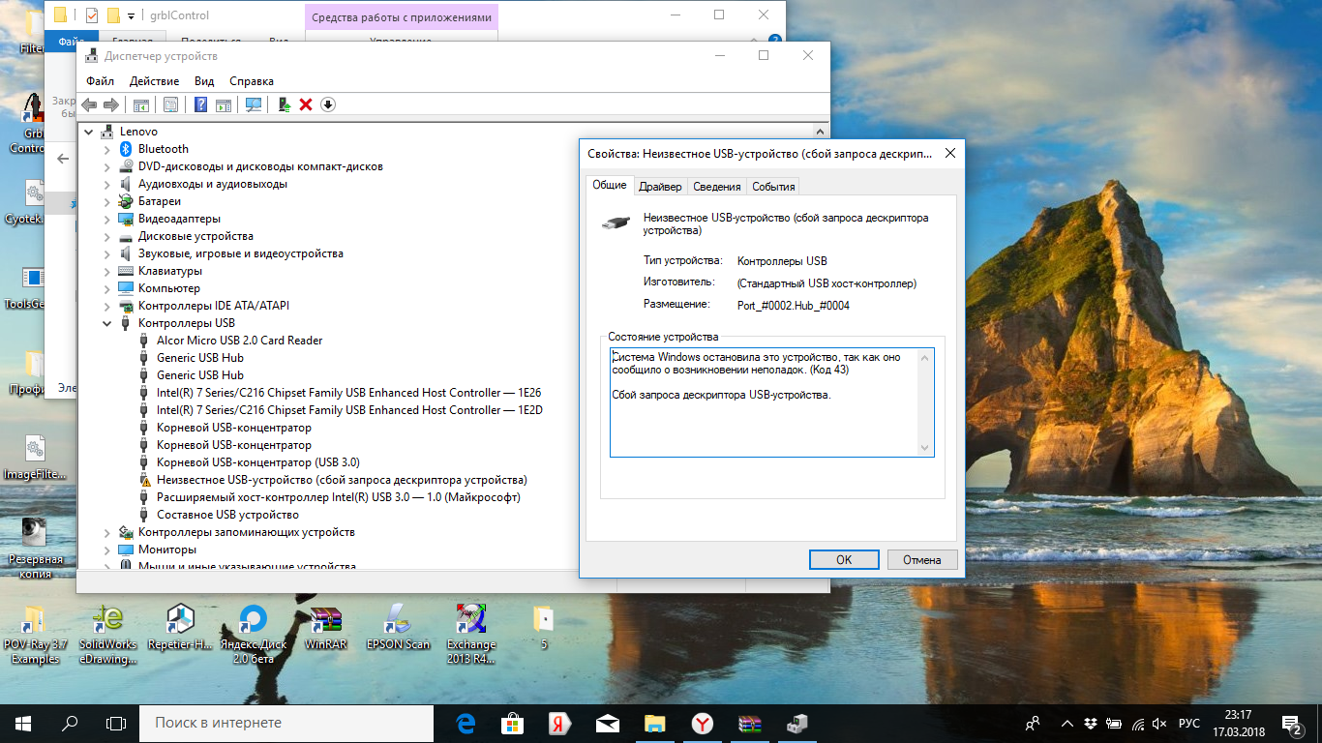Open the Mail app from the taskbar
This screenshot has height=743, width=1322.
[x=607, y=723]
